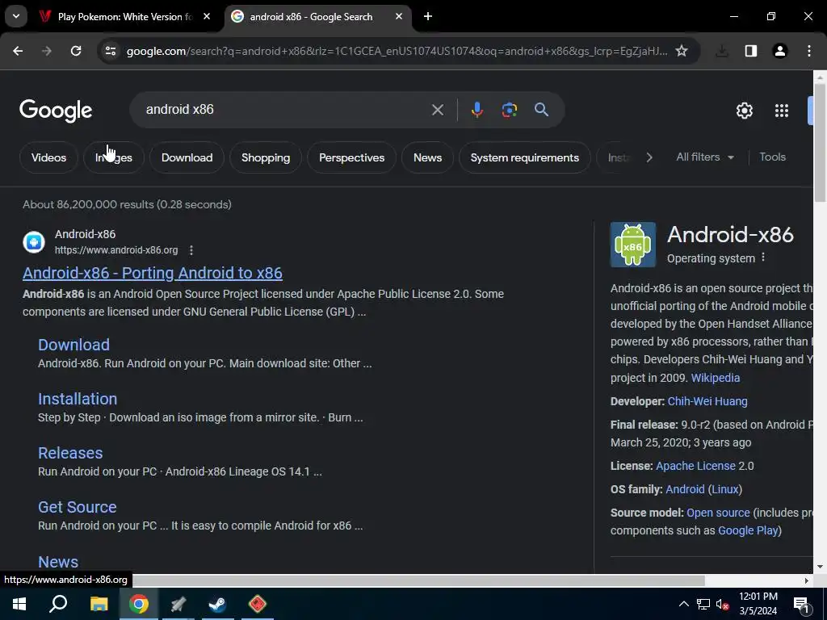Screen dimensions: 827x620
Task: Open Steam from taskbar
Action: pyautogui.click(x=217, y=604)
